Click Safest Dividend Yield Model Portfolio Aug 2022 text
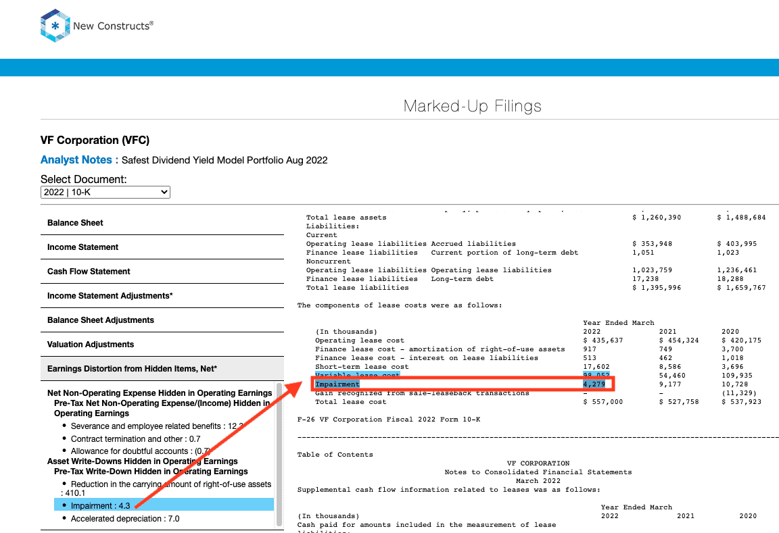The image size is (779, 533). [x=225, y=160]
